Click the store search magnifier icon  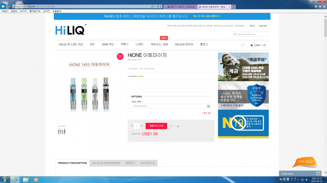coord(235,34)
